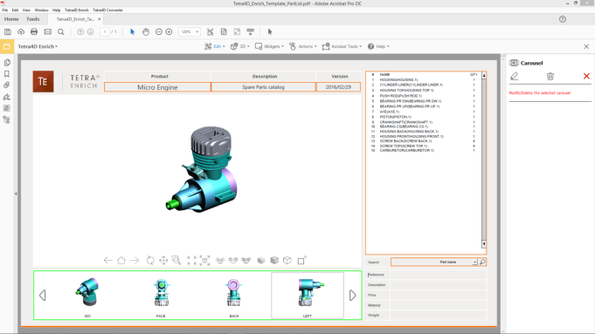Delete selected carousel trash icon
This screenshot has width=595, height=334.
(550, 77)
